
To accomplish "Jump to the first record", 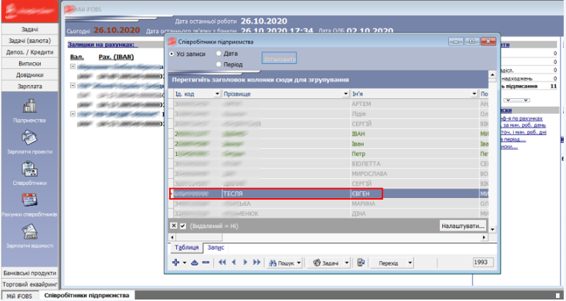I will [222, 263].
